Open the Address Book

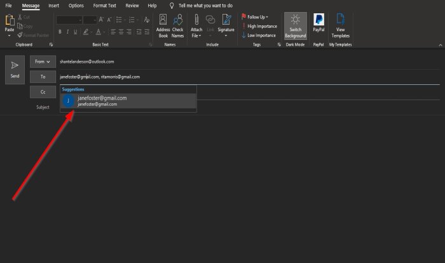[163, 26]
